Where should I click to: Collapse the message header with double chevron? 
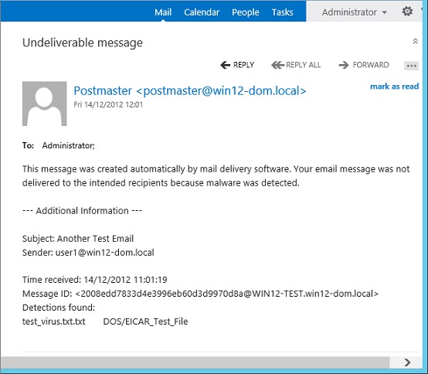[415, 41]
